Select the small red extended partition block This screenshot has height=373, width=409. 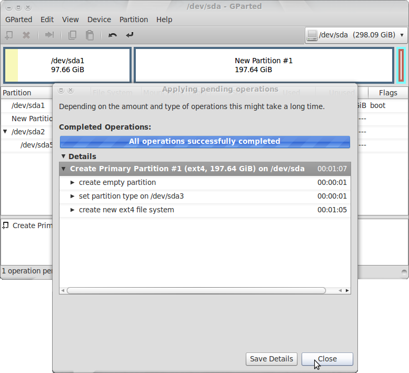[x=401, y=65]
